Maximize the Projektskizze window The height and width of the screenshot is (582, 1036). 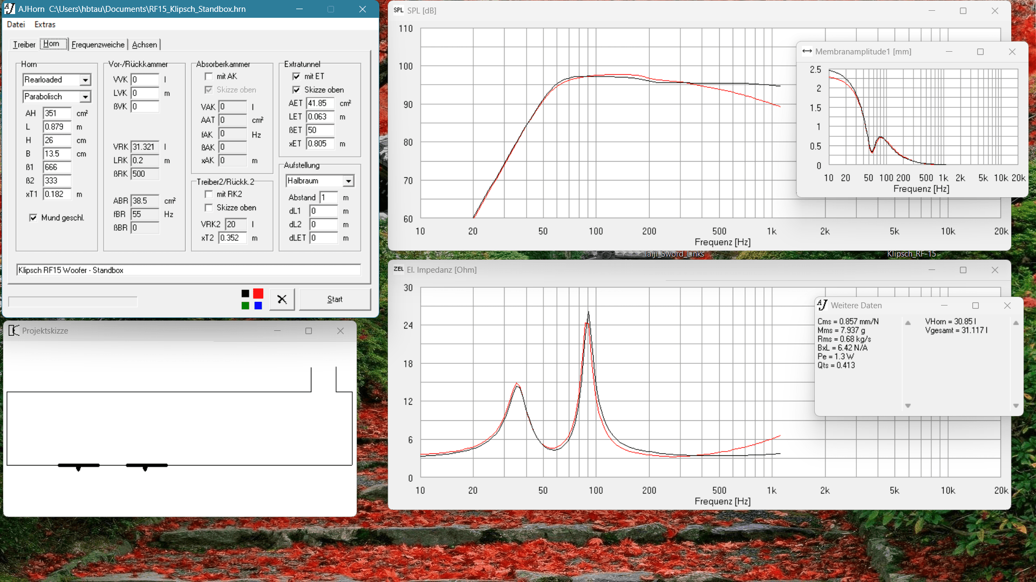coord(309,330)
